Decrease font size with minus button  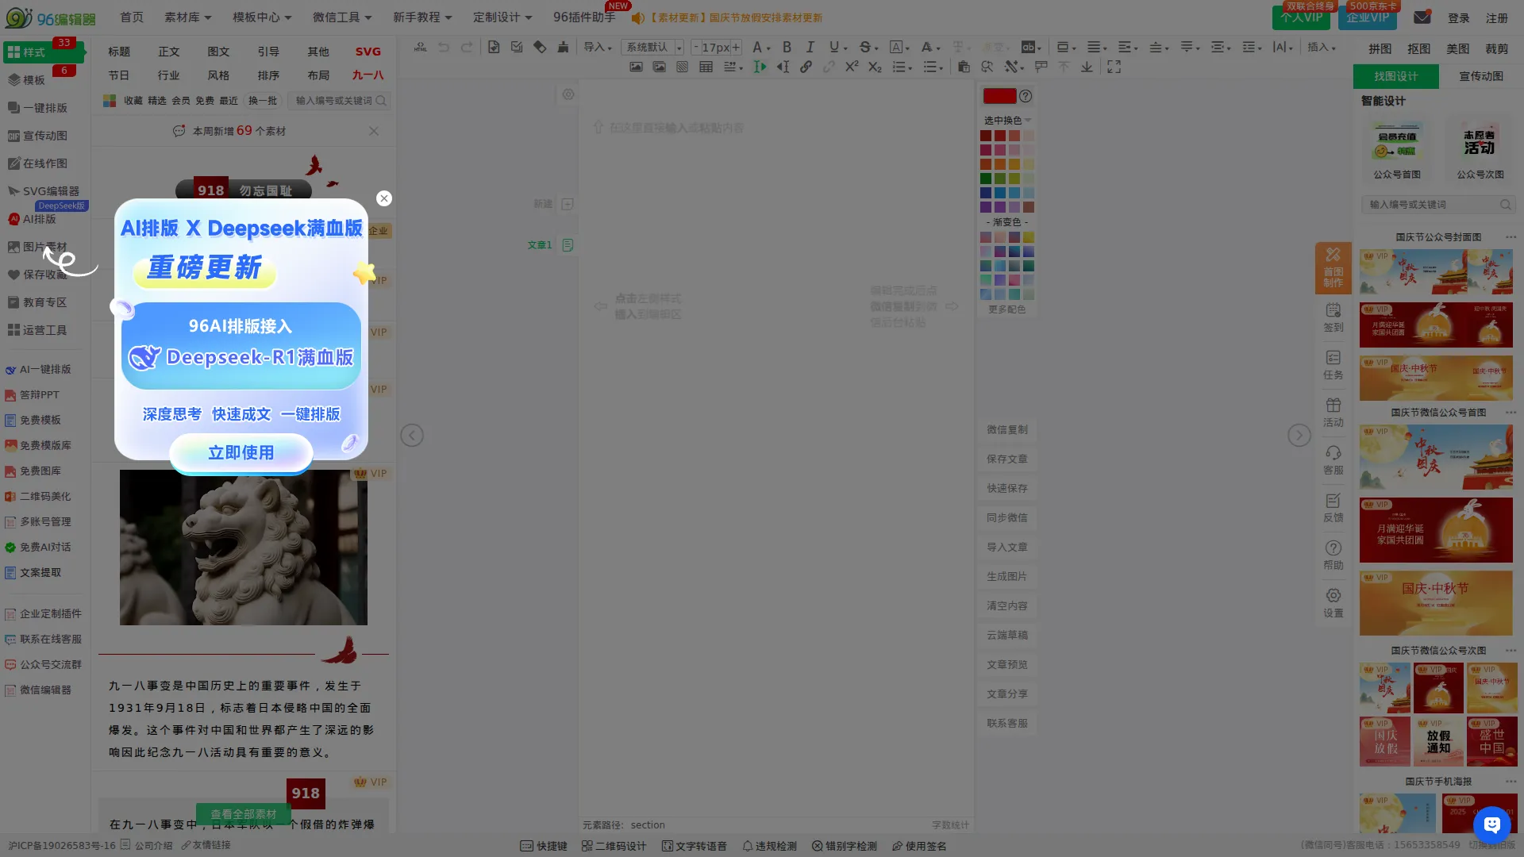pos(696,47)
